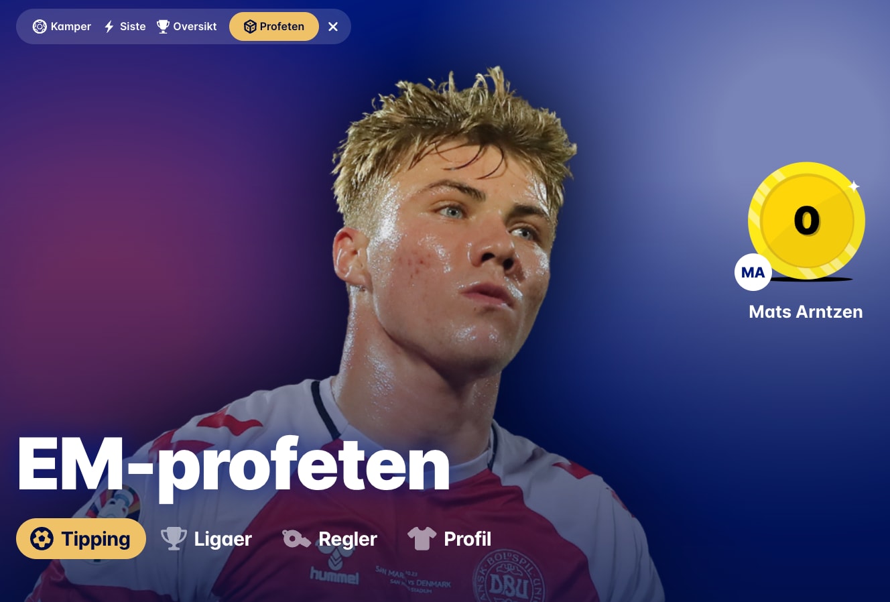Click the gold coin showing 0 points

tap(807, 221)
